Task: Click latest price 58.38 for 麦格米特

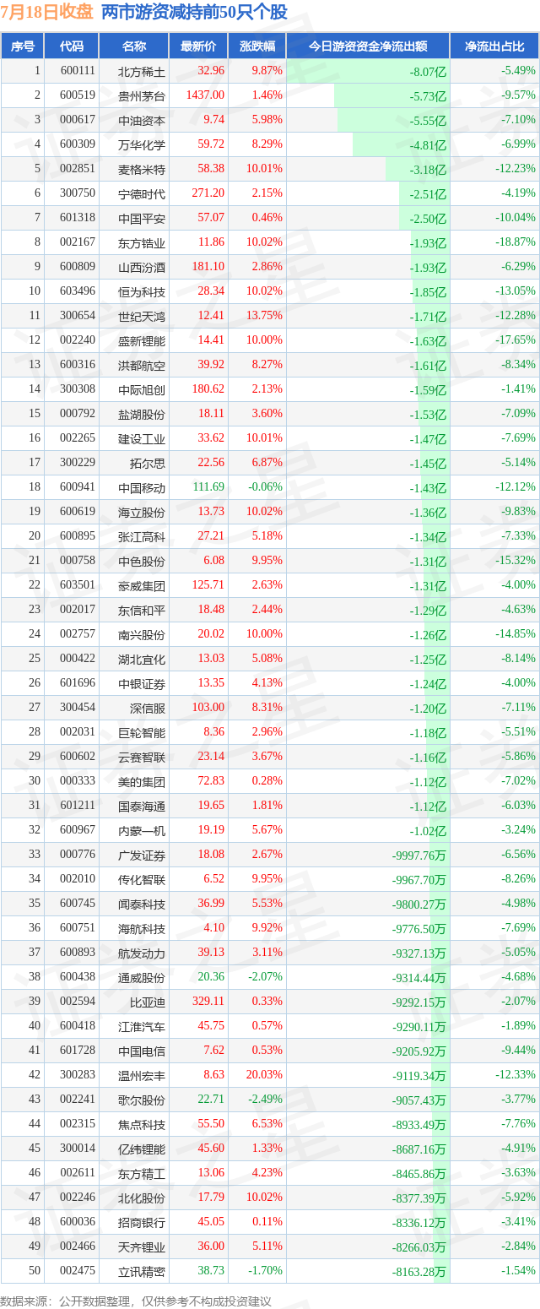Action: point(210,169)
